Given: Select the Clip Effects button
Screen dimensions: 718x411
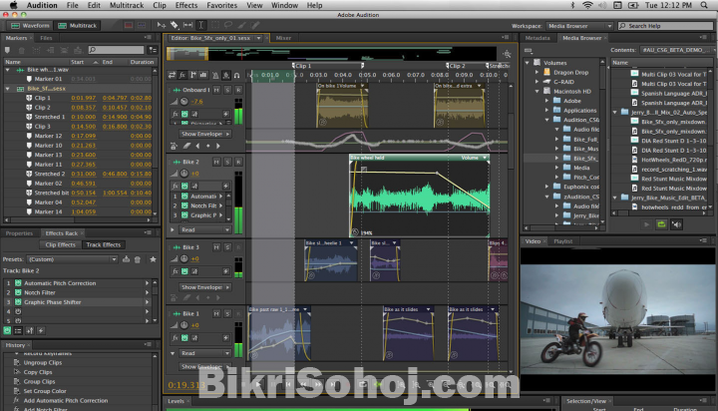Looking at the screenshot, I should 60,244.
